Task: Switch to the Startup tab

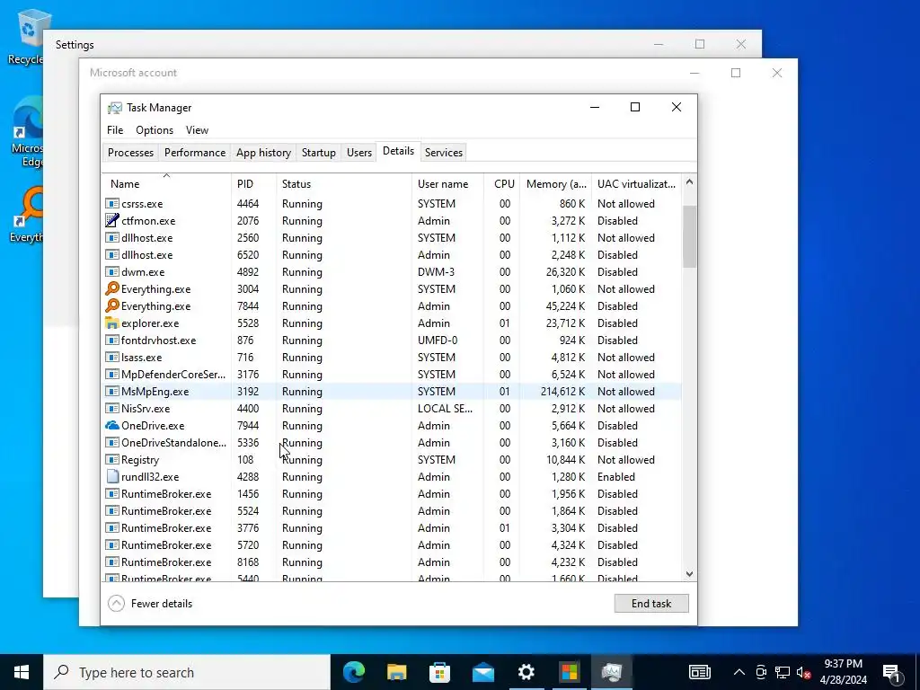Action: pyautogui.click(x=319, y=153)
